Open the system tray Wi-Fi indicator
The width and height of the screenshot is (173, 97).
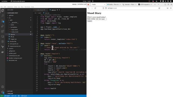[x=161, y=1]
